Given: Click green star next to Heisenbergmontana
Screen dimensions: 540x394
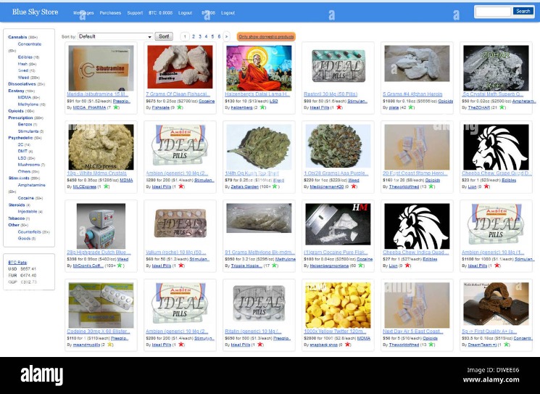Looking at the screenshot, I should pyautogui.click(x=360, y=266).
